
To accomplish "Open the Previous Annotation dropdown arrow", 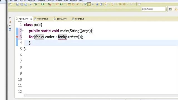I will [x=117, y=4].
